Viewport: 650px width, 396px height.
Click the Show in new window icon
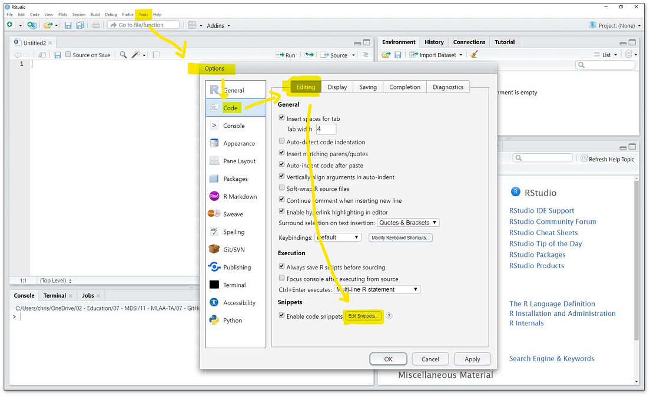click(42, 55)
